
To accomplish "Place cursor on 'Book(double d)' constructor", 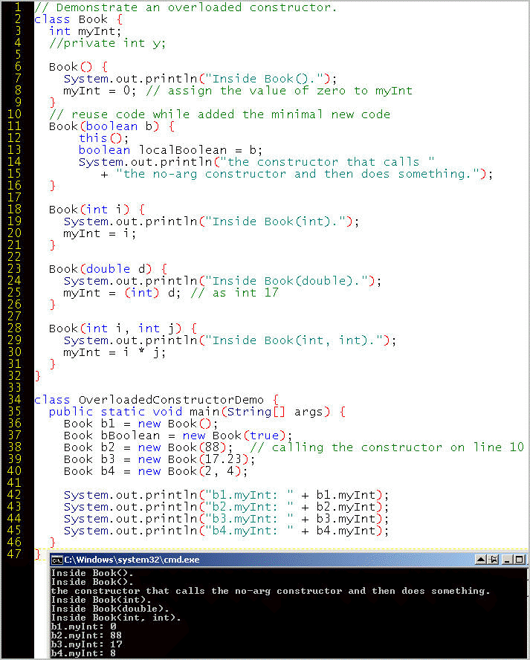I will pyautogui.click(x=100, y=268).
